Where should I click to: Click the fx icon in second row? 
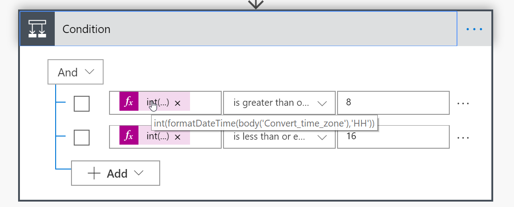[129, 136]
